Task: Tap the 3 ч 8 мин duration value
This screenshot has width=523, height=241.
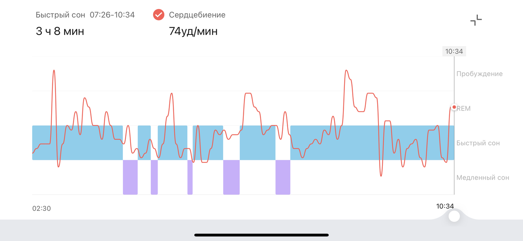Action: (60, 31)
